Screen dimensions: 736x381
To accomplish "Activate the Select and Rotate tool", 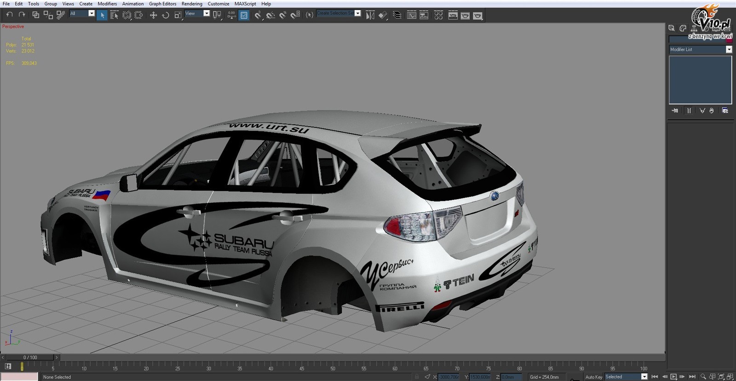I will click(166, 15).
